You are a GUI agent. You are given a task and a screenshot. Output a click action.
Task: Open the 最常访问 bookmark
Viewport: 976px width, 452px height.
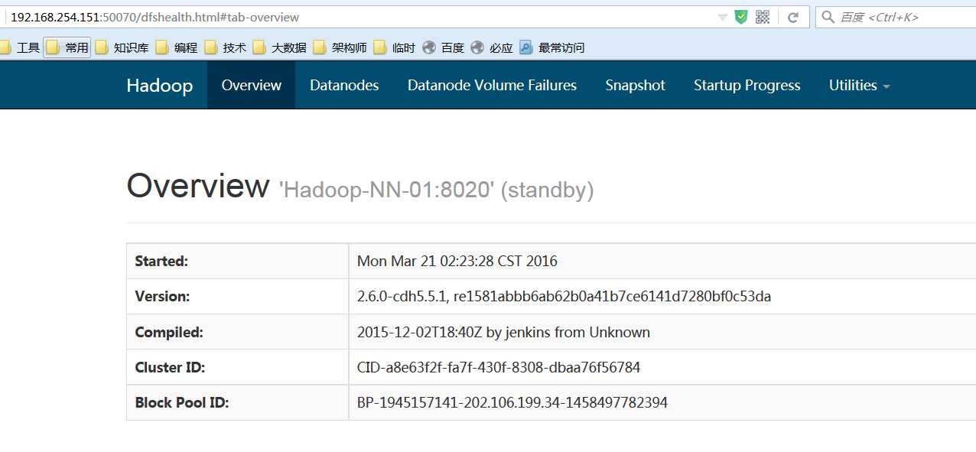click(x=551, y=47)
